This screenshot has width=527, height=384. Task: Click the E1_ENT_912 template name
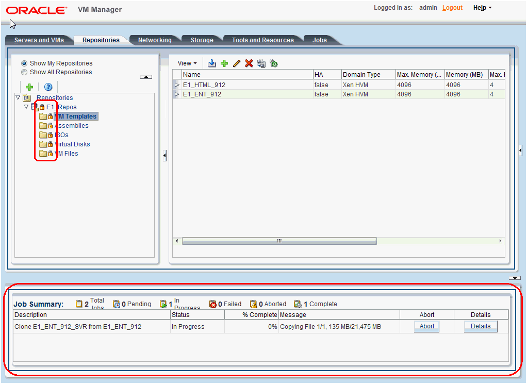(x=202, y=94)
